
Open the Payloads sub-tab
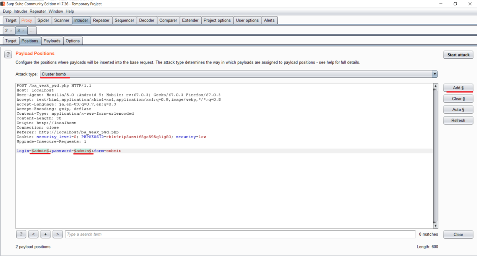pos(52,41)
